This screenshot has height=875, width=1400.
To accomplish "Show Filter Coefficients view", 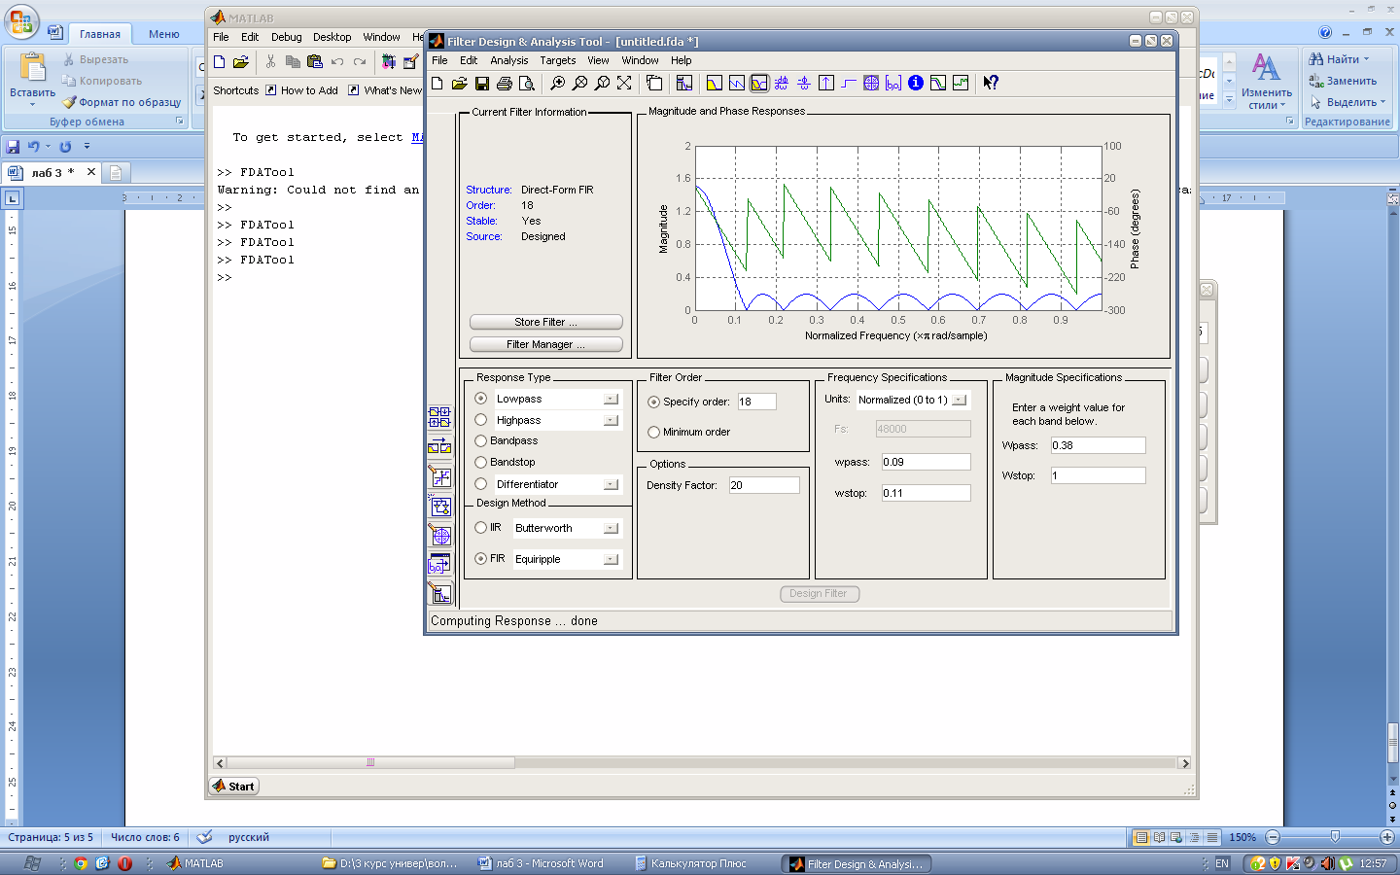I will tap(893, 84).
